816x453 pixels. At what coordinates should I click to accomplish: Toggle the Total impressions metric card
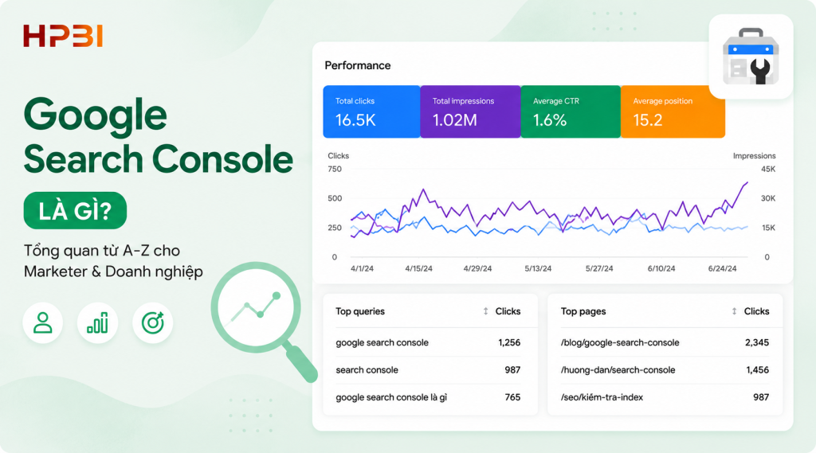(470, 111)
